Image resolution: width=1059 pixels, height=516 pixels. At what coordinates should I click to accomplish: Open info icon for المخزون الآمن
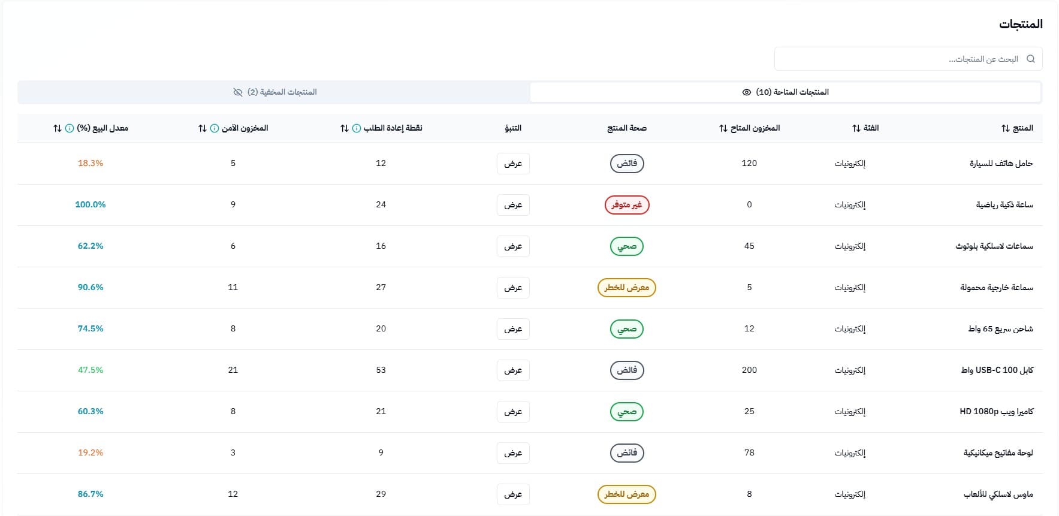tap(215, 128)
